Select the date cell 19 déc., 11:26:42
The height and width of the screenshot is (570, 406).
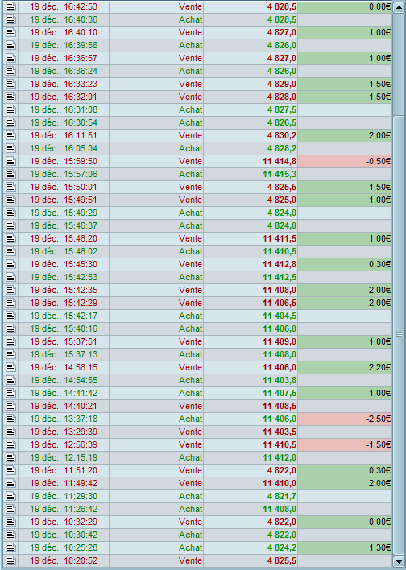[x=64, y=509]
